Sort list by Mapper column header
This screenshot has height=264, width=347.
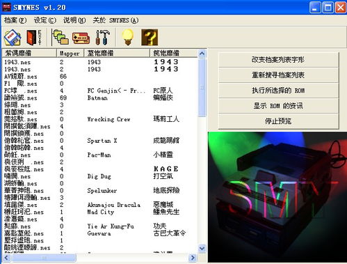coord(70,53)
